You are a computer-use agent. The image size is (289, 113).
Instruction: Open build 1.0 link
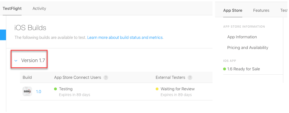coord(39,92)
